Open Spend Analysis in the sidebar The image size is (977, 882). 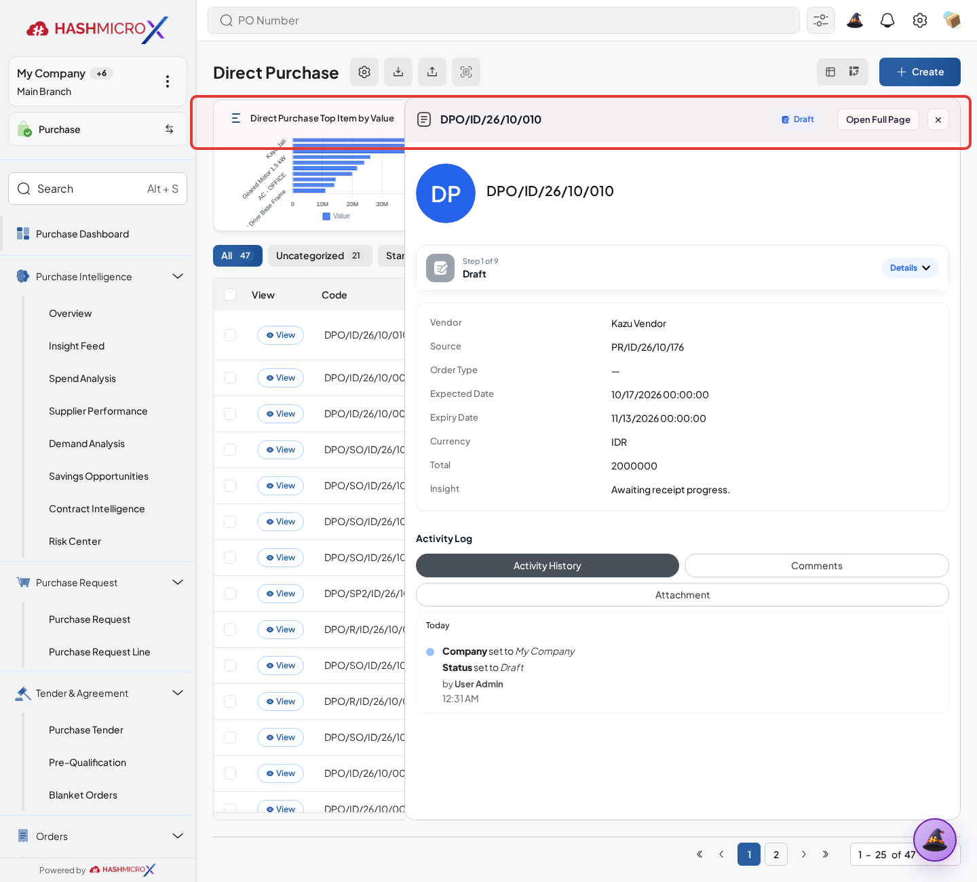click(x=82, y=379)
